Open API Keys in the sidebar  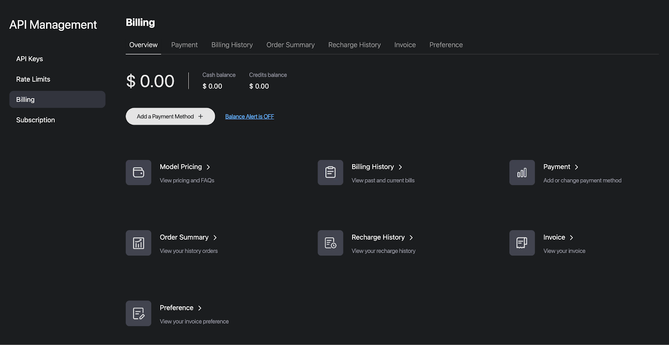[30, 59]
